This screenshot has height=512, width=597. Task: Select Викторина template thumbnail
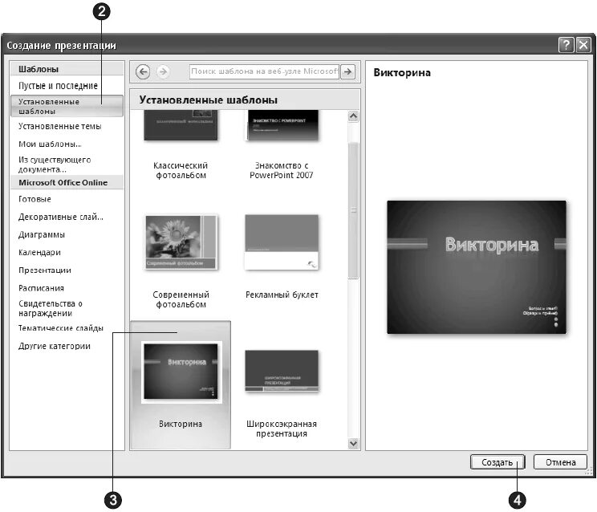pyautogui.click(x=181, y=372)
